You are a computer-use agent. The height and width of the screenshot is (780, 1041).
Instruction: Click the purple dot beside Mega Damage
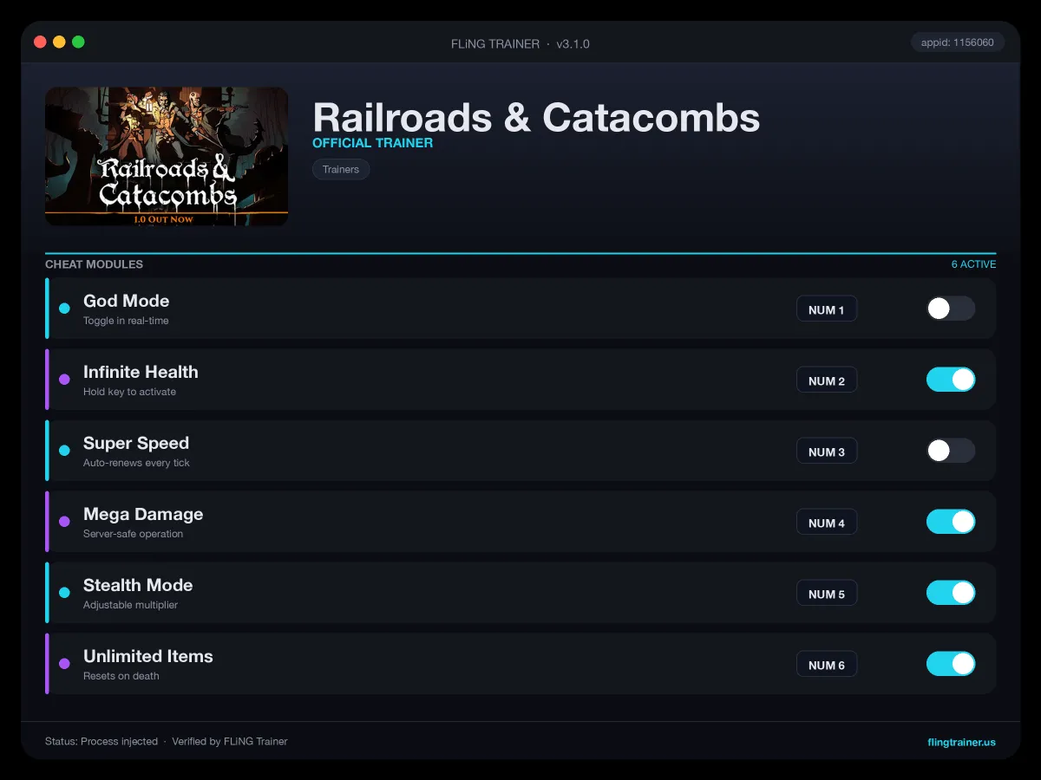coord(64,522)
